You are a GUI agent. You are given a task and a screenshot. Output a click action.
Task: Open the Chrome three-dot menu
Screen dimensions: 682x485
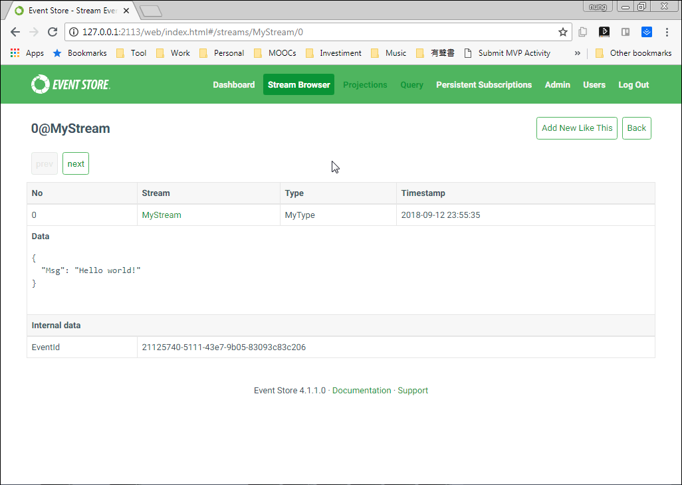(x=667, y=32)
